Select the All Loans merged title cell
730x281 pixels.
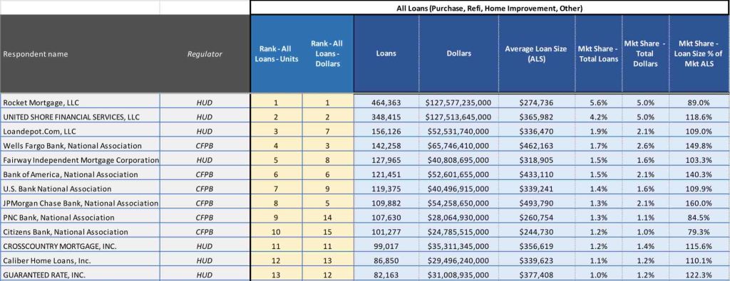pyautogui.click(x=490, y=8)
